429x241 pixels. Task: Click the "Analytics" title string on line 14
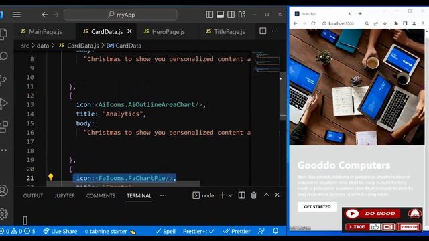click(122, 114)
